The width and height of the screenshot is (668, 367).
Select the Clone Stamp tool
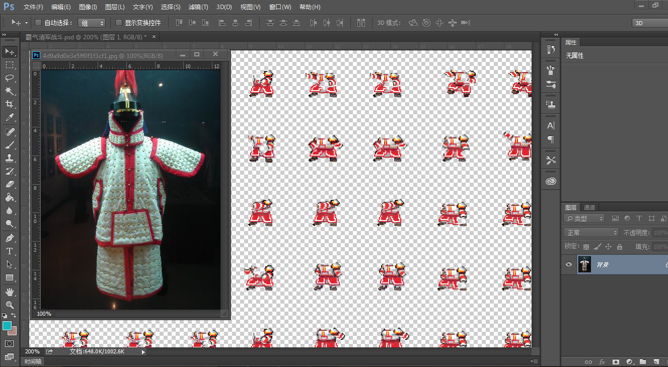coord(10,158)
